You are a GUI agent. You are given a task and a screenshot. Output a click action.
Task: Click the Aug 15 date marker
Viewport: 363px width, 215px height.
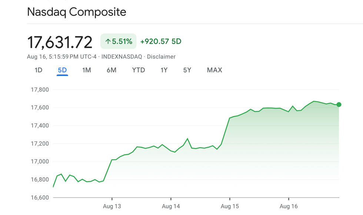tap(230, 206)
